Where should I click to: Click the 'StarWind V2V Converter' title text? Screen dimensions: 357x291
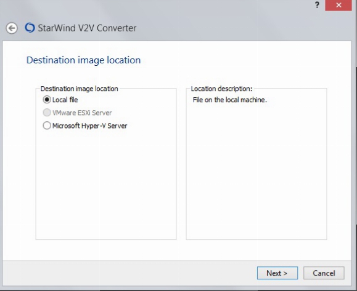click(x=87, y=28)
